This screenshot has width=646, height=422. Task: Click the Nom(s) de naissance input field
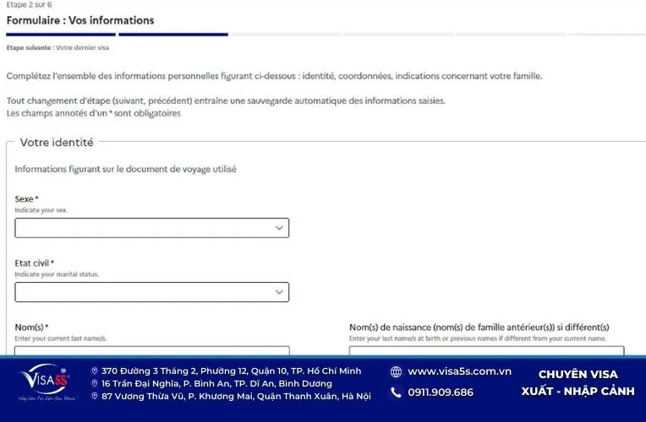[x=486, y=351]
